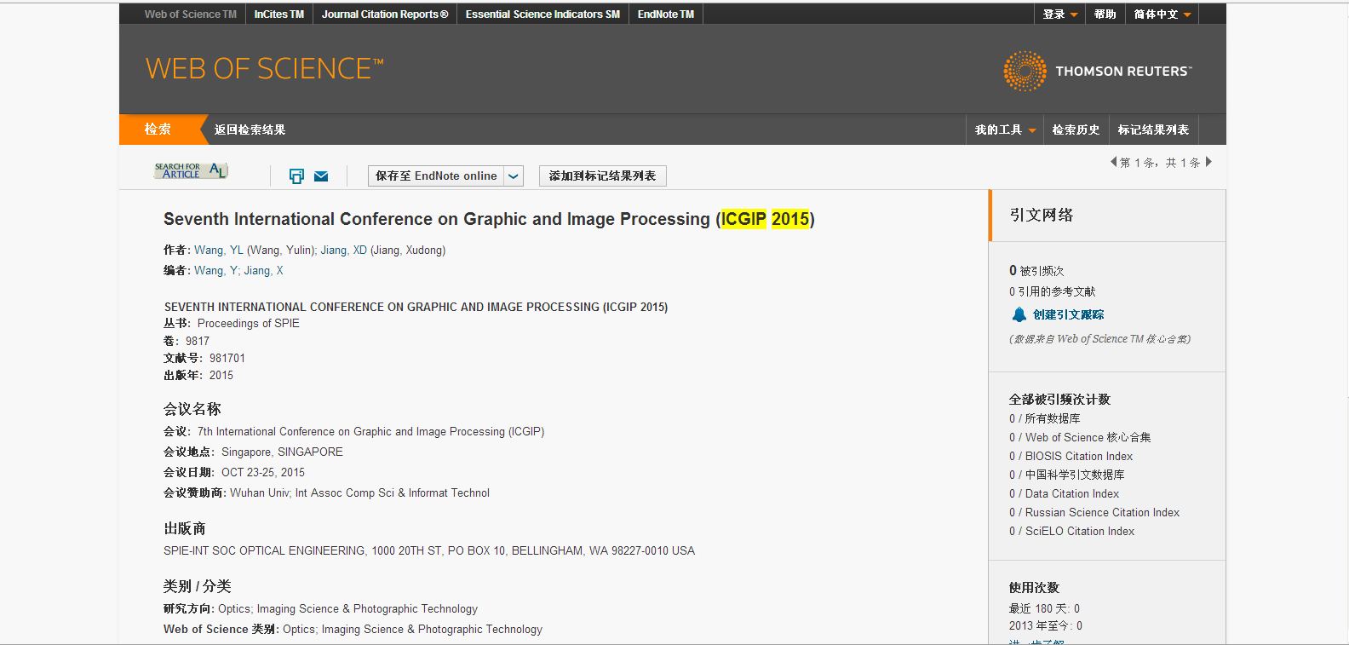Click the BIOSIS Citation Index count row

coord(1071,457)
